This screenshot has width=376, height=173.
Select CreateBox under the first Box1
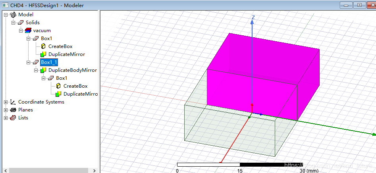(60, 46)
